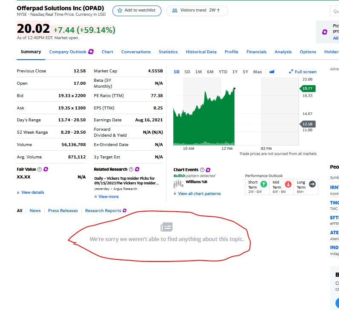The height and width of the screenshot is (310, 339).
Task: Switch to the Chart tab
Action: pyautogui.click(x=107, y=52)
